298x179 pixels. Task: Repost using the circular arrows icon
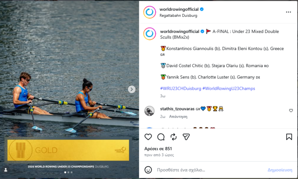click(x=173, y=137)
